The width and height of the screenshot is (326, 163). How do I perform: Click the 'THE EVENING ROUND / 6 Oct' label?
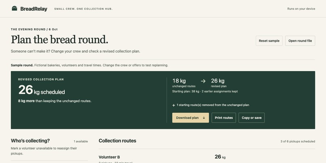34,29
